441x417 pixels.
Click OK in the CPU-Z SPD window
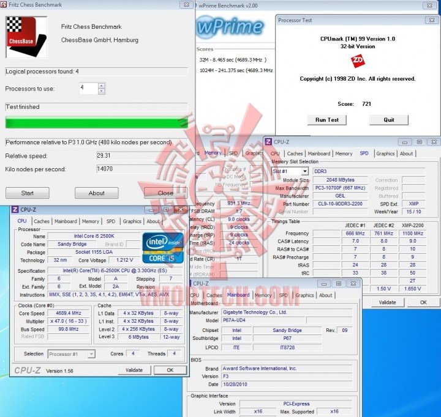(423, 303)
